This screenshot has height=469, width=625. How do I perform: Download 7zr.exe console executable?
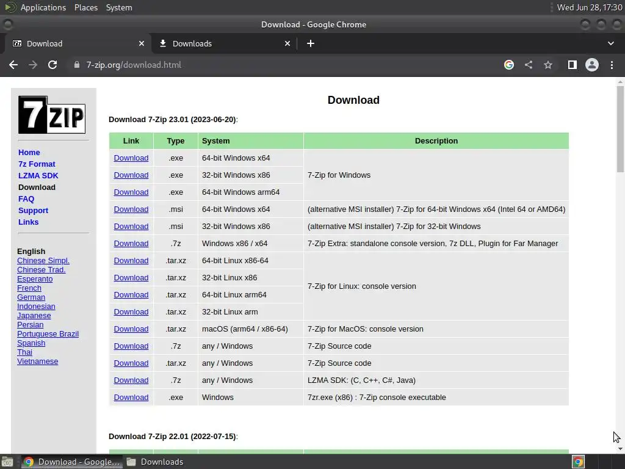point(131,398)
